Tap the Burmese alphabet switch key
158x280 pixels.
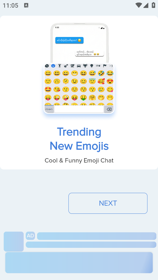click(49, 109)
